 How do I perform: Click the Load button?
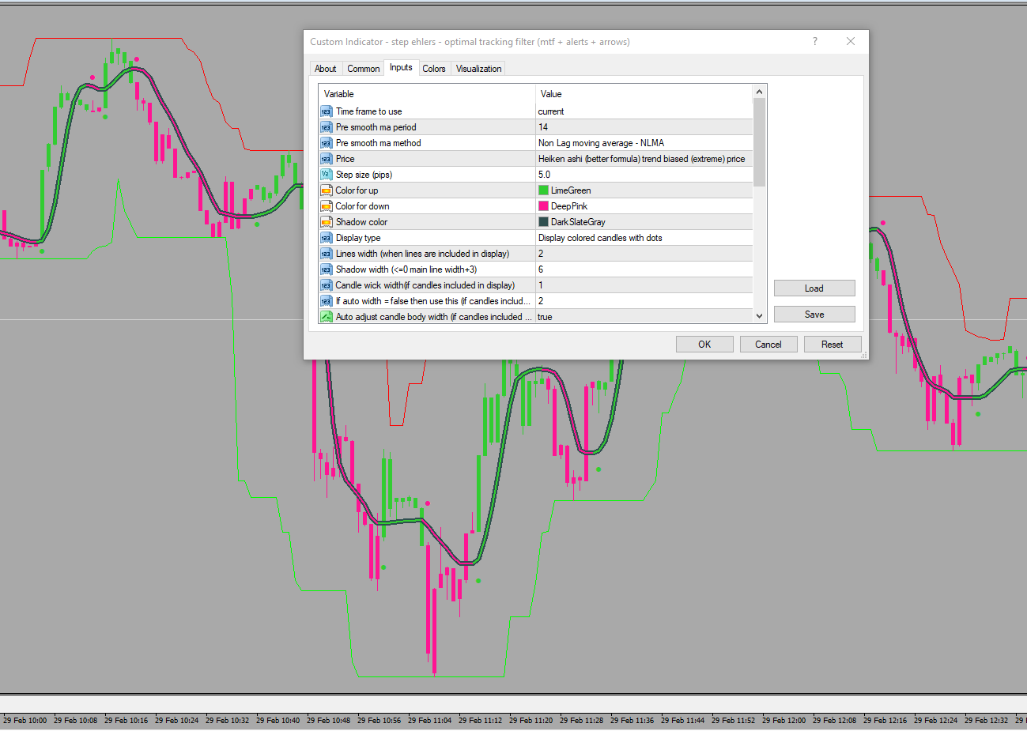tap(814, 288)
